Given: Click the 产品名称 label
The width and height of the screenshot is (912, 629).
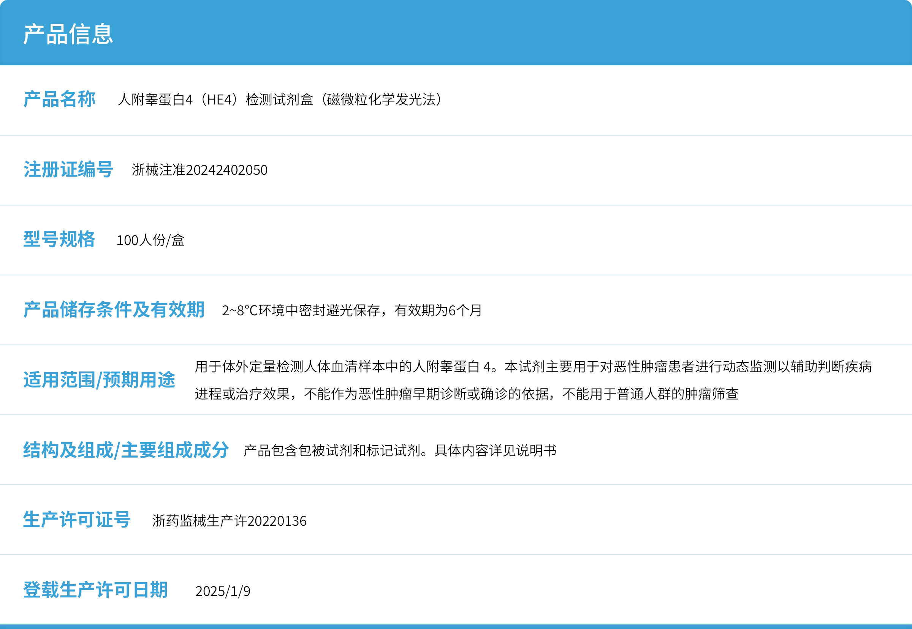Looking at the screenshot, I should pos(59,99).
